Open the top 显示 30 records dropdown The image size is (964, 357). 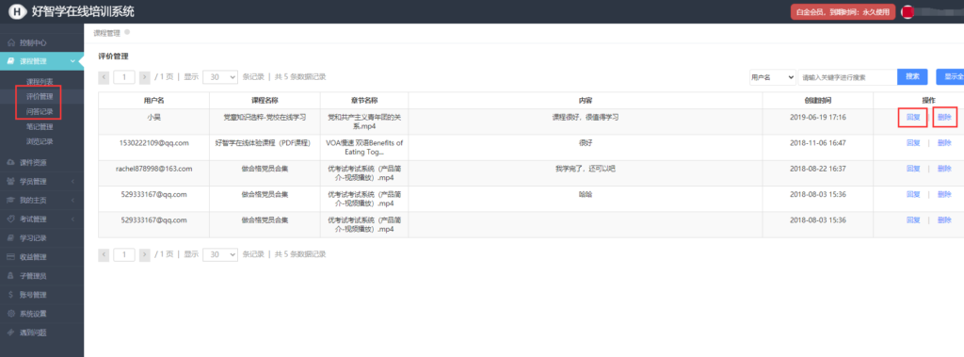coord(220,77)
